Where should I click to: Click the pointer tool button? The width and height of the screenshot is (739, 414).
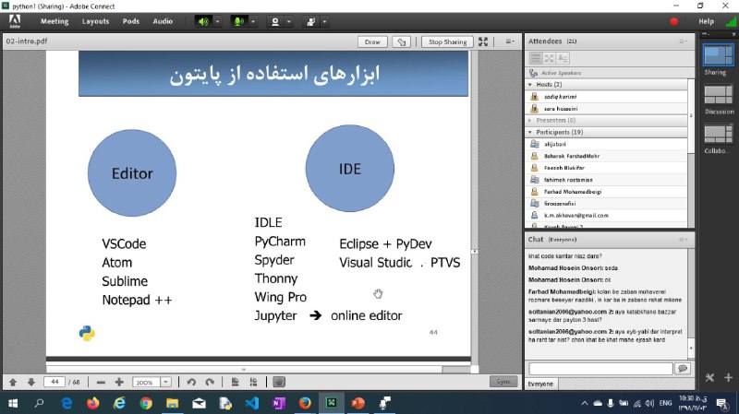pos(402,41)
